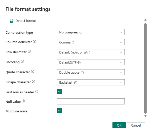Click the scrollbar up arrow

[x=145, y=20]
